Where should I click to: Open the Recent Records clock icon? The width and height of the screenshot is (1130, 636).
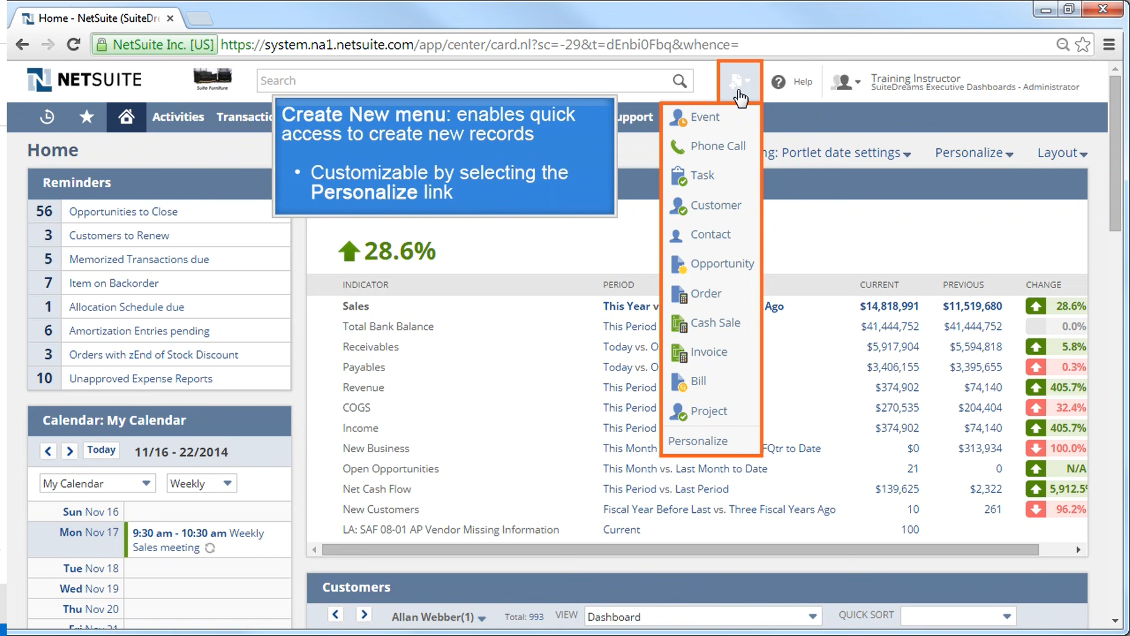(x=47, y=117)
